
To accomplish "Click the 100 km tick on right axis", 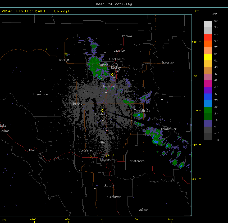I will pos(194,42).
